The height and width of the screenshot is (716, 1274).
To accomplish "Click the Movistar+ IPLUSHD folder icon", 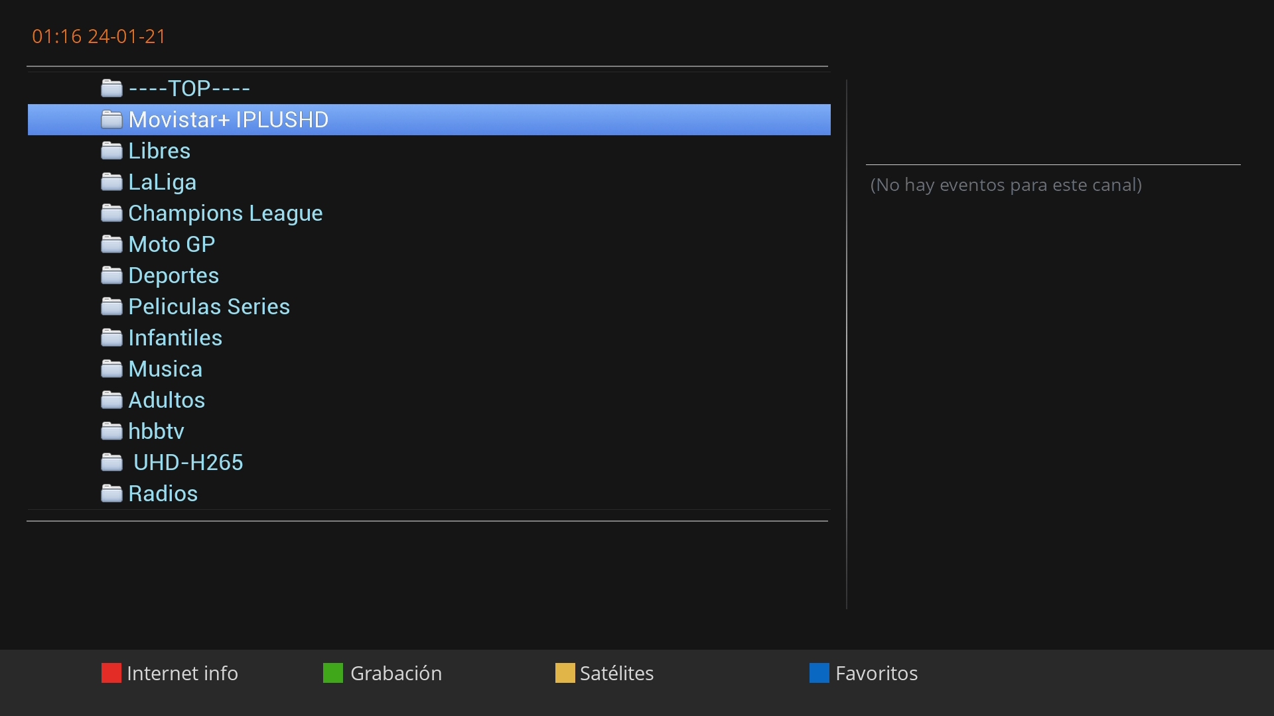I will click(111, 119).
